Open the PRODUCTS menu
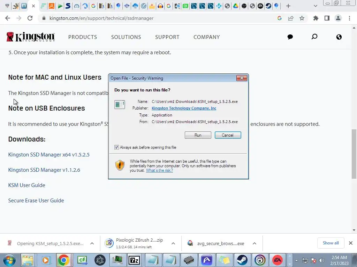This screenshot has width=357, height=267. click(x=83, y=37)
